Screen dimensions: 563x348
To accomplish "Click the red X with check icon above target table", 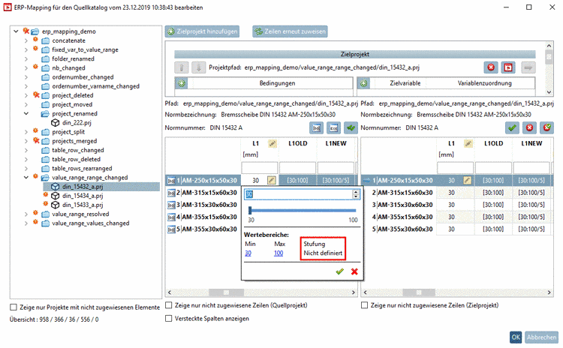I will tap(546, 127).
